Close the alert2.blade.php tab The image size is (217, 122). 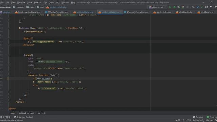coord(173,12)
